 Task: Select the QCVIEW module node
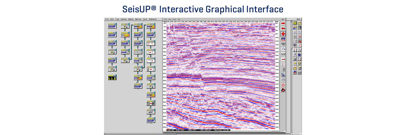[x=112, y=77]
